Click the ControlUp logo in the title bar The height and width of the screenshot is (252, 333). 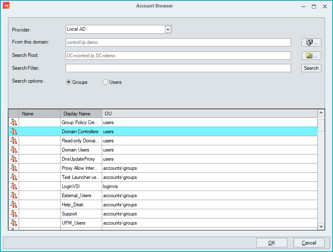point(6,6)
